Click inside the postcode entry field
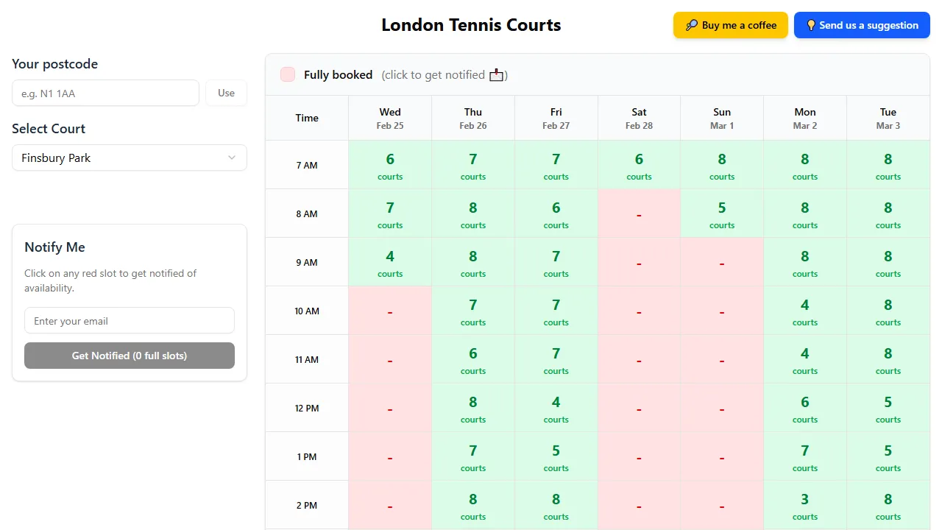This screenshot has height=530, width=942. pos(105,93)
